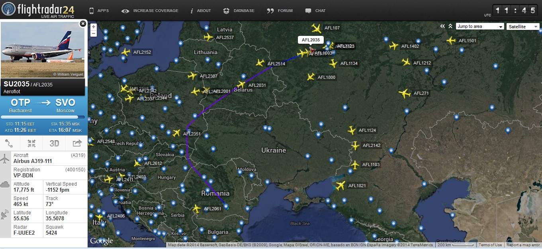542x249 pixels.
Task: Click the Aeroflot aircraft photo thumbnail
Action: 43,49
